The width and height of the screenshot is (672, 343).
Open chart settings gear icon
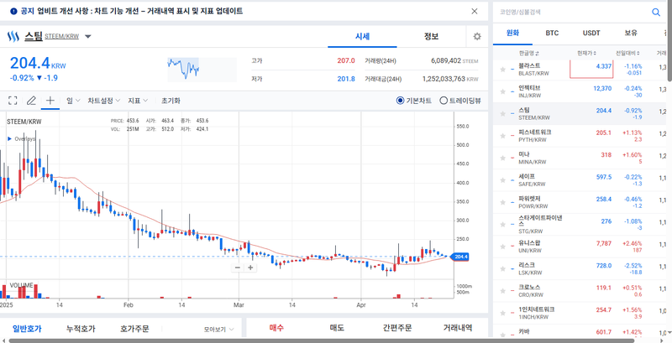click(477, 37)
